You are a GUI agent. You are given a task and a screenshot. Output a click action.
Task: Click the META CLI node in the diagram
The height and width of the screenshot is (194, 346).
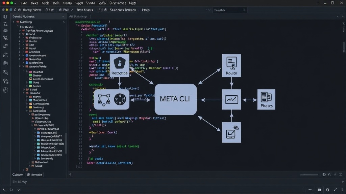tap(176, 99)
